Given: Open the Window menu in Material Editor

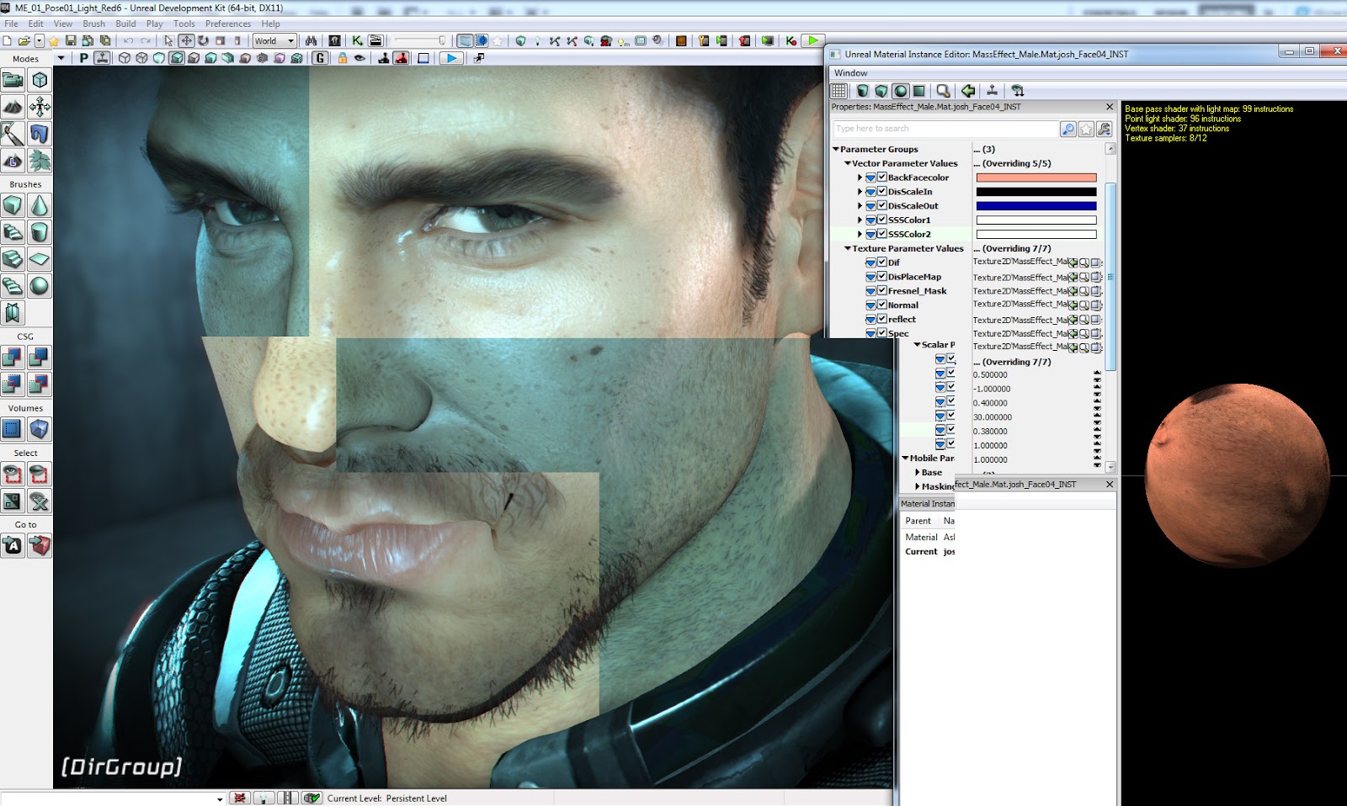Looking at the screenshot, I should pyautogui.click(x=851, y=73).
